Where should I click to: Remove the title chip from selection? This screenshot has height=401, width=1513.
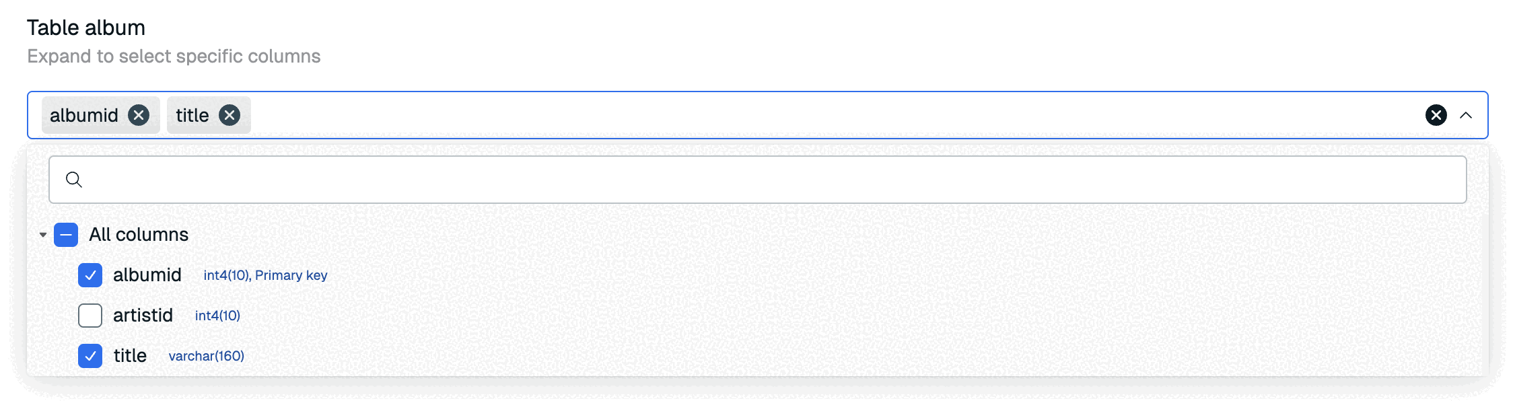pyautogui.click(x=230, y=115)
